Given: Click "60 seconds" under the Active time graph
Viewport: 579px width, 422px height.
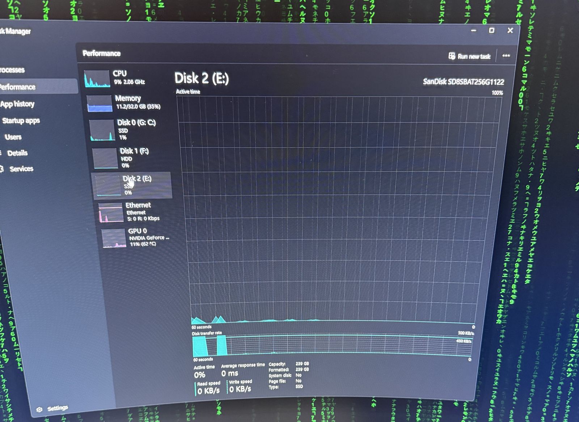Looking at the screenshot, I should click(202, 327).
